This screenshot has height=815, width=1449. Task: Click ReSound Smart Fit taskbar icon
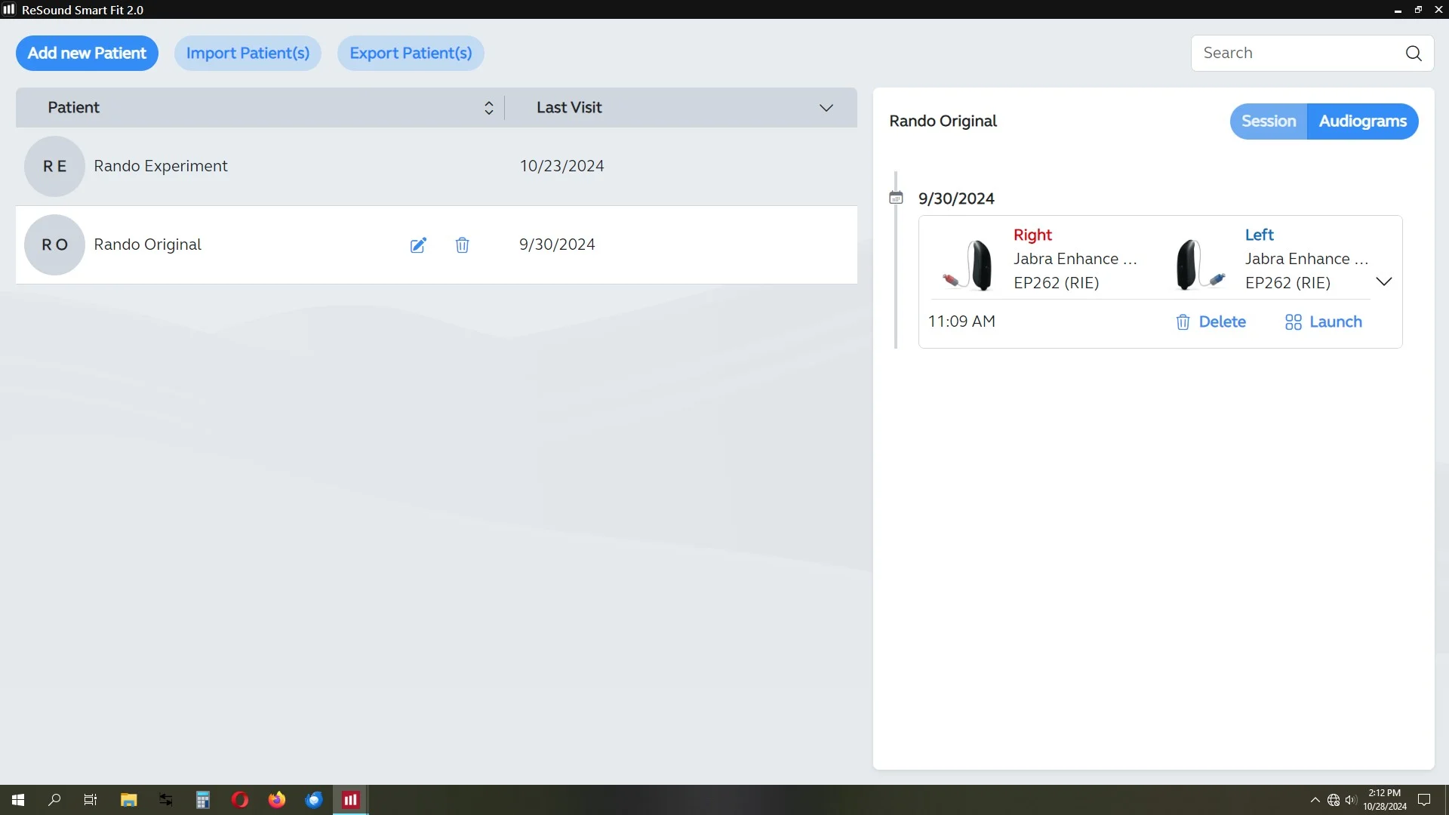tap(351, 800)
